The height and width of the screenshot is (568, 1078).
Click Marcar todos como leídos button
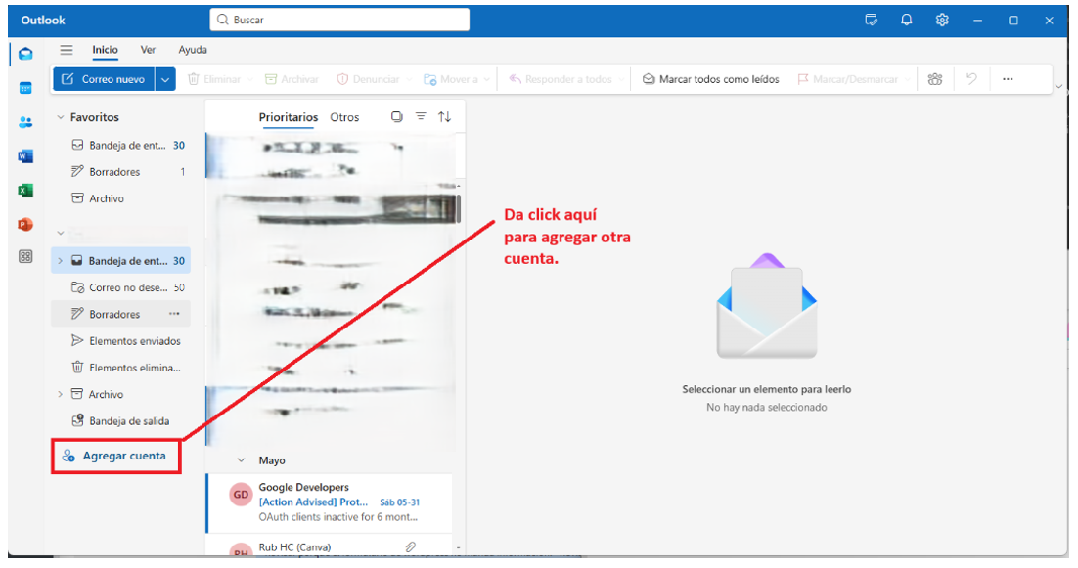(x=711, y=79)
